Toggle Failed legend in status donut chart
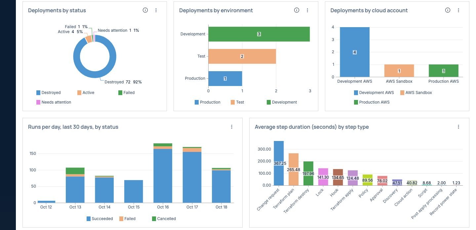The image size is (476, 230). click(126, 93)
